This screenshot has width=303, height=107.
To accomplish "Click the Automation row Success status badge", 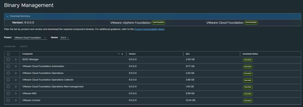I will tap(248, 67).
